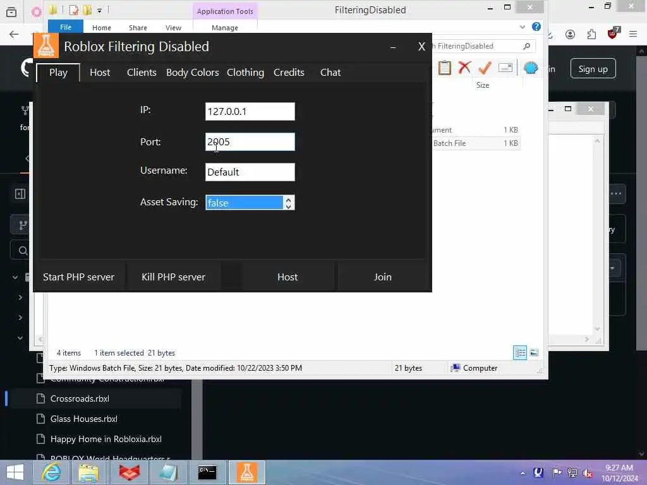Screen dimensions: 647x485
Task: Switch to the Clients tab
Action: click(142, 73)
